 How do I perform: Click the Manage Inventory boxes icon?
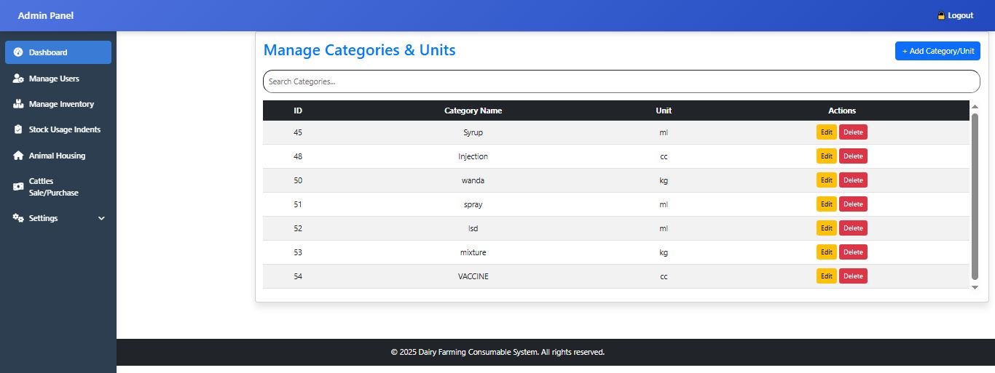18,104
